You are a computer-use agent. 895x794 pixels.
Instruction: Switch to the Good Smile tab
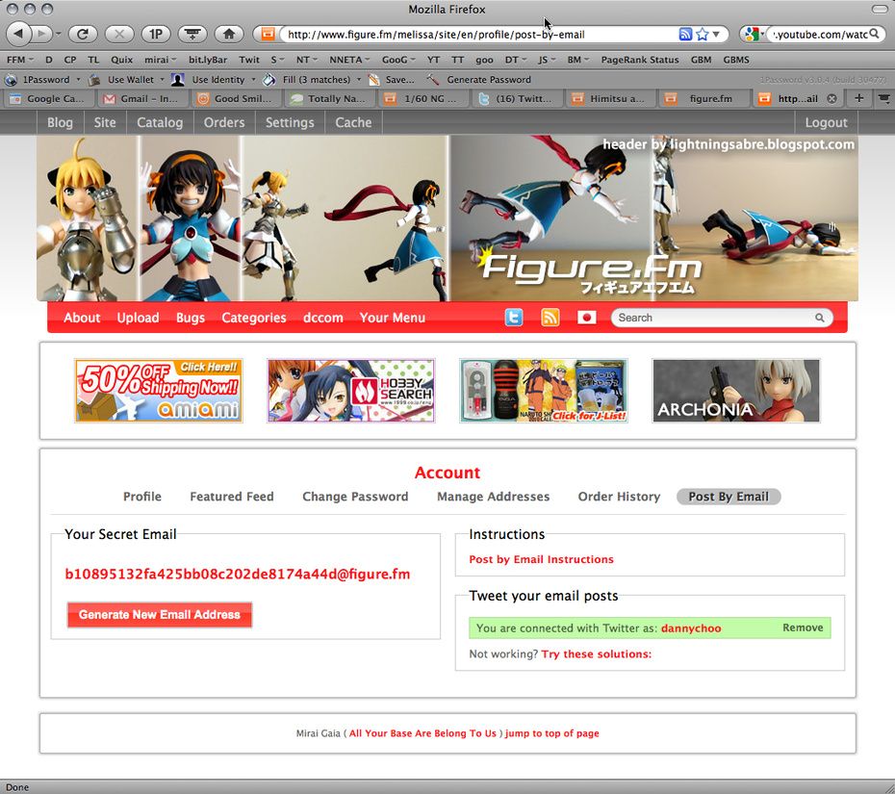click(235, 99)
